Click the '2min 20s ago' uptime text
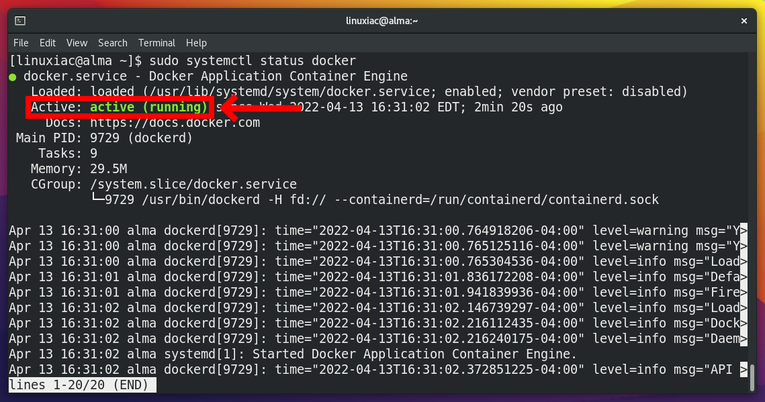Viewport: 765px width, 402px height. point(518,107)
